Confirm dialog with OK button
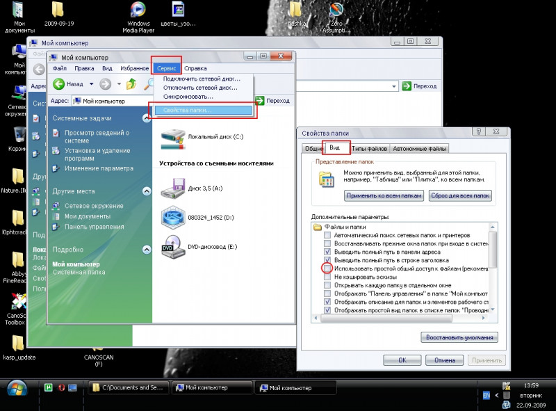Image resolution: width=556 pixels, height=411 pixels. click(402, 360)
